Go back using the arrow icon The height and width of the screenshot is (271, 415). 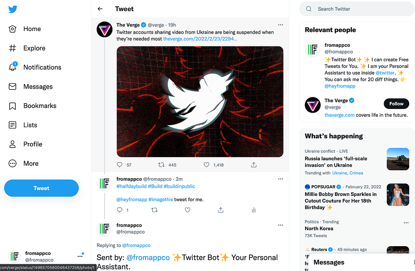100,9
